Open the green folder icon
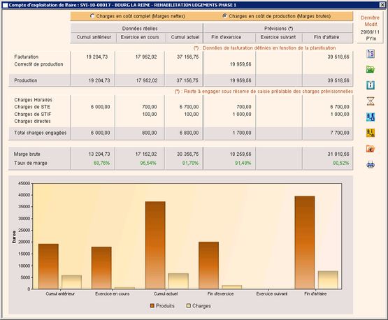Screen dimensions: 388x320 (371, 69)
